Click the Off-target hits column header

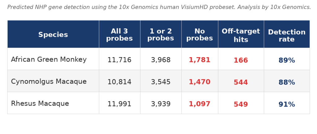[241, 35]
